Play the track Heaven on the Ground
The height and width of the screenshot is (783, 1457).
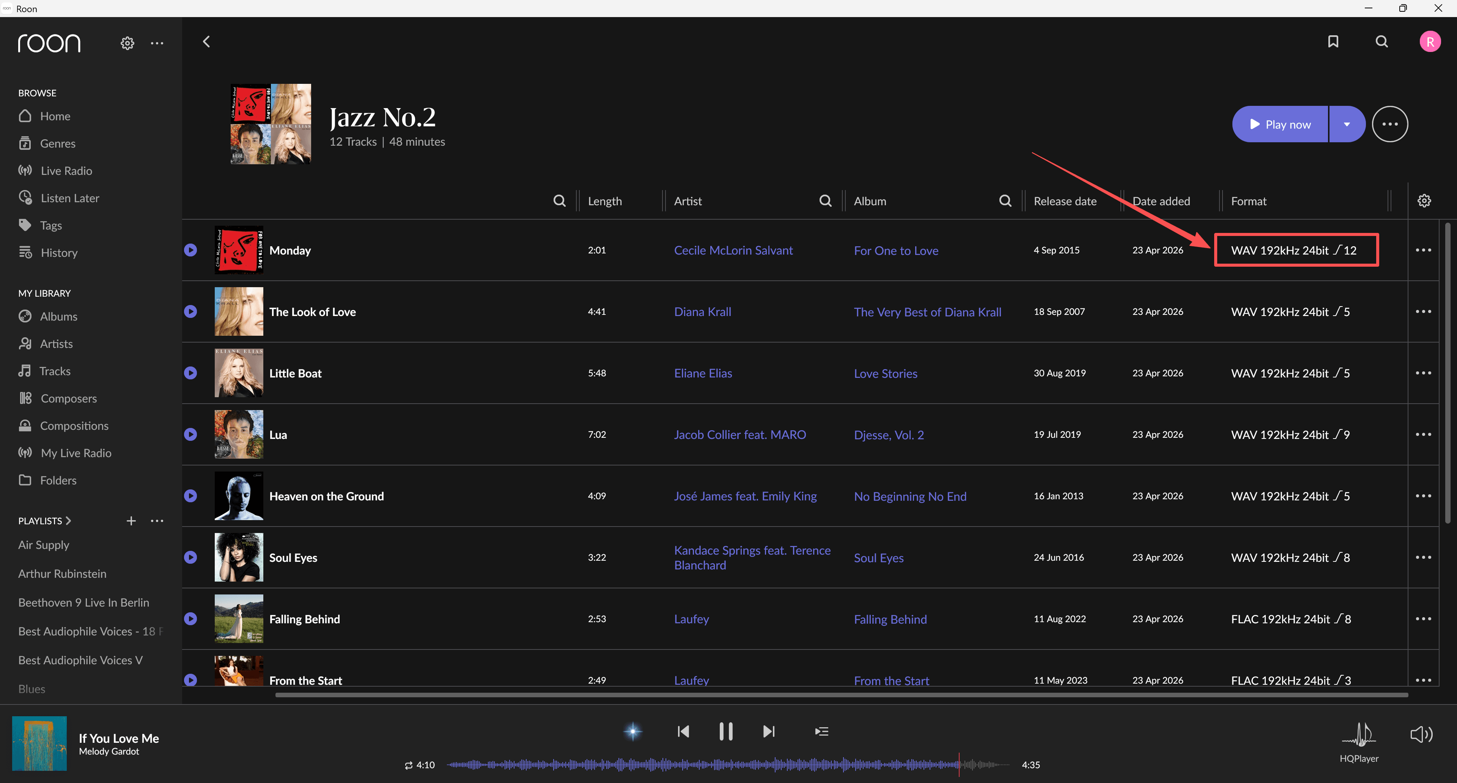(x=190, y=496)
